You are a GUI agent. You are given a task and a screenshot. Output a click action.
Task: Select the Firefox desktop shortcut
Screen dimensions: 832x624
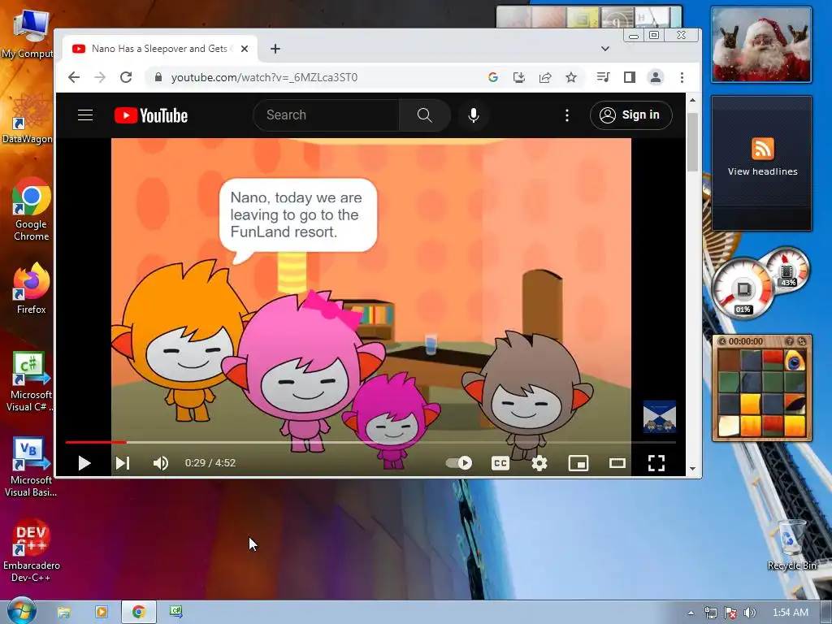(x=32, y=288)
